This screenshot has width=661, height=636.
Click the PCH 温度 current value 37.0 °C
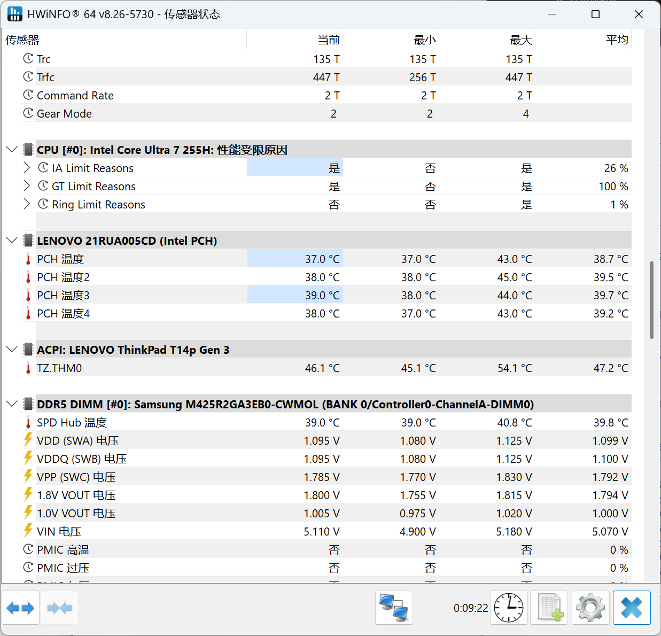point(322,259)
